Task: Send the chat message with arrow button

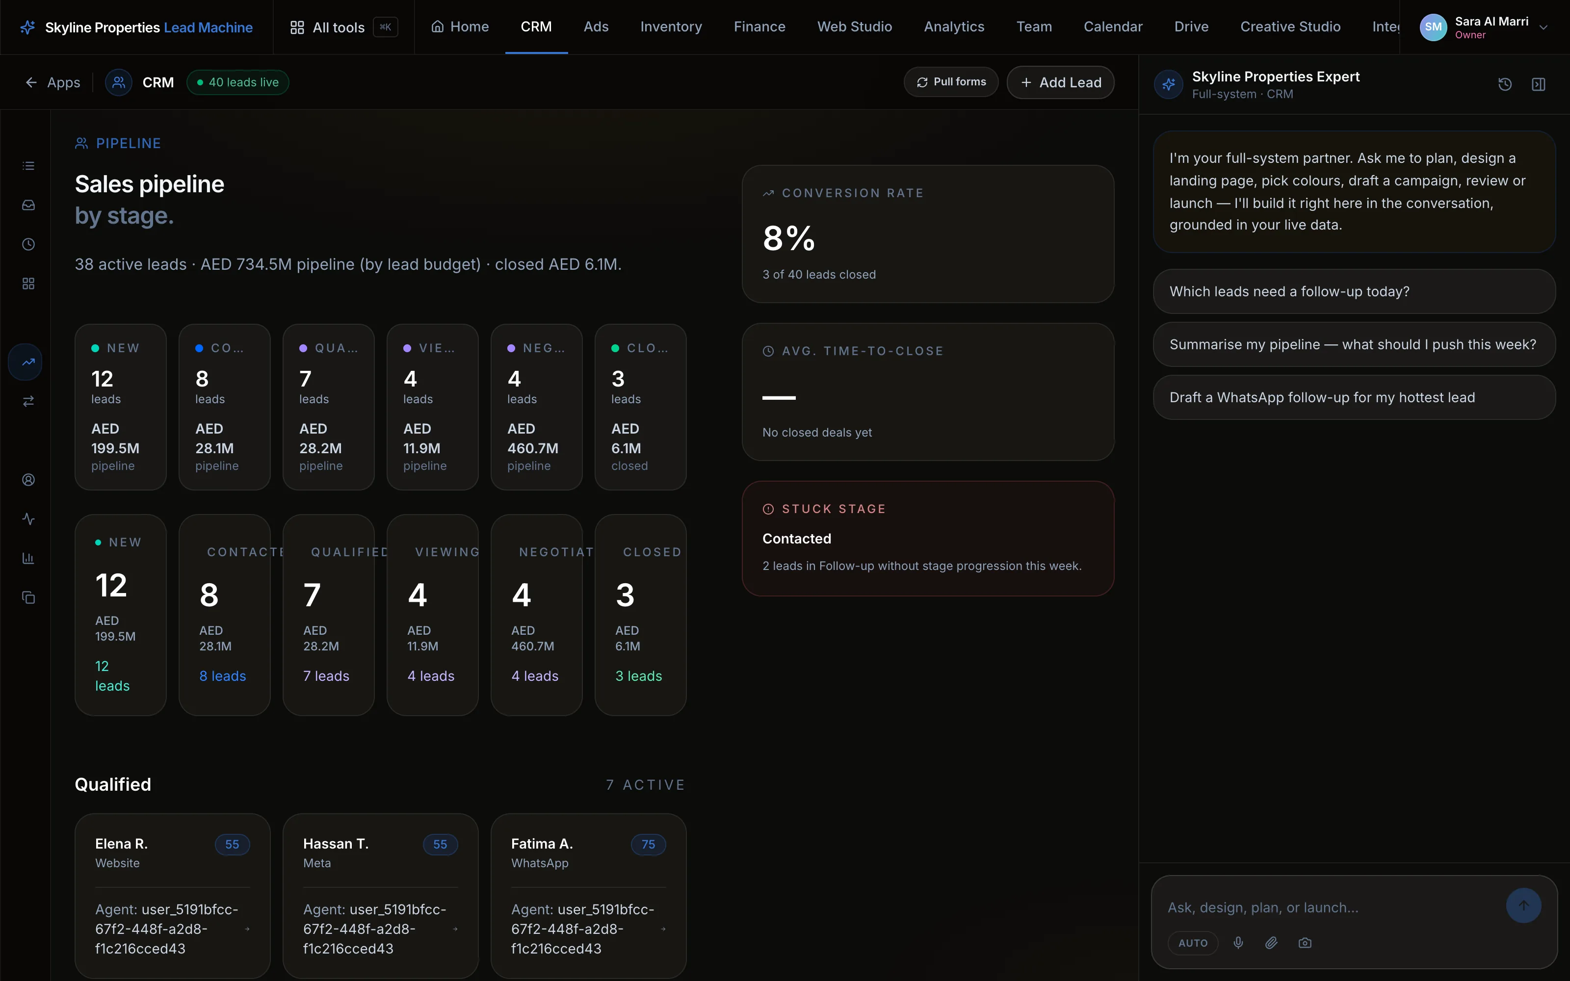Action: pyautogui.click(x=1523, y=906)
